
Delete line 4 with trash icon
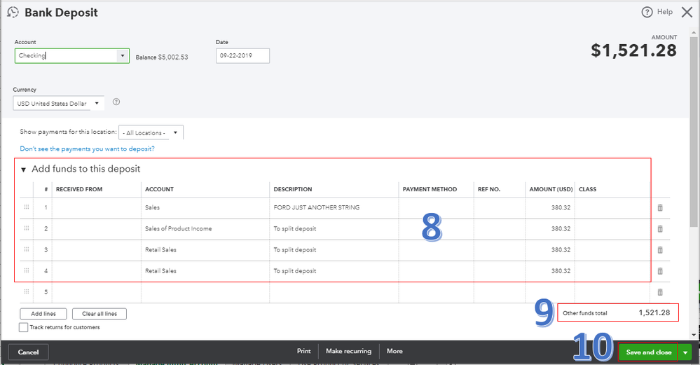pyautogui.click(x=659, y=271)
